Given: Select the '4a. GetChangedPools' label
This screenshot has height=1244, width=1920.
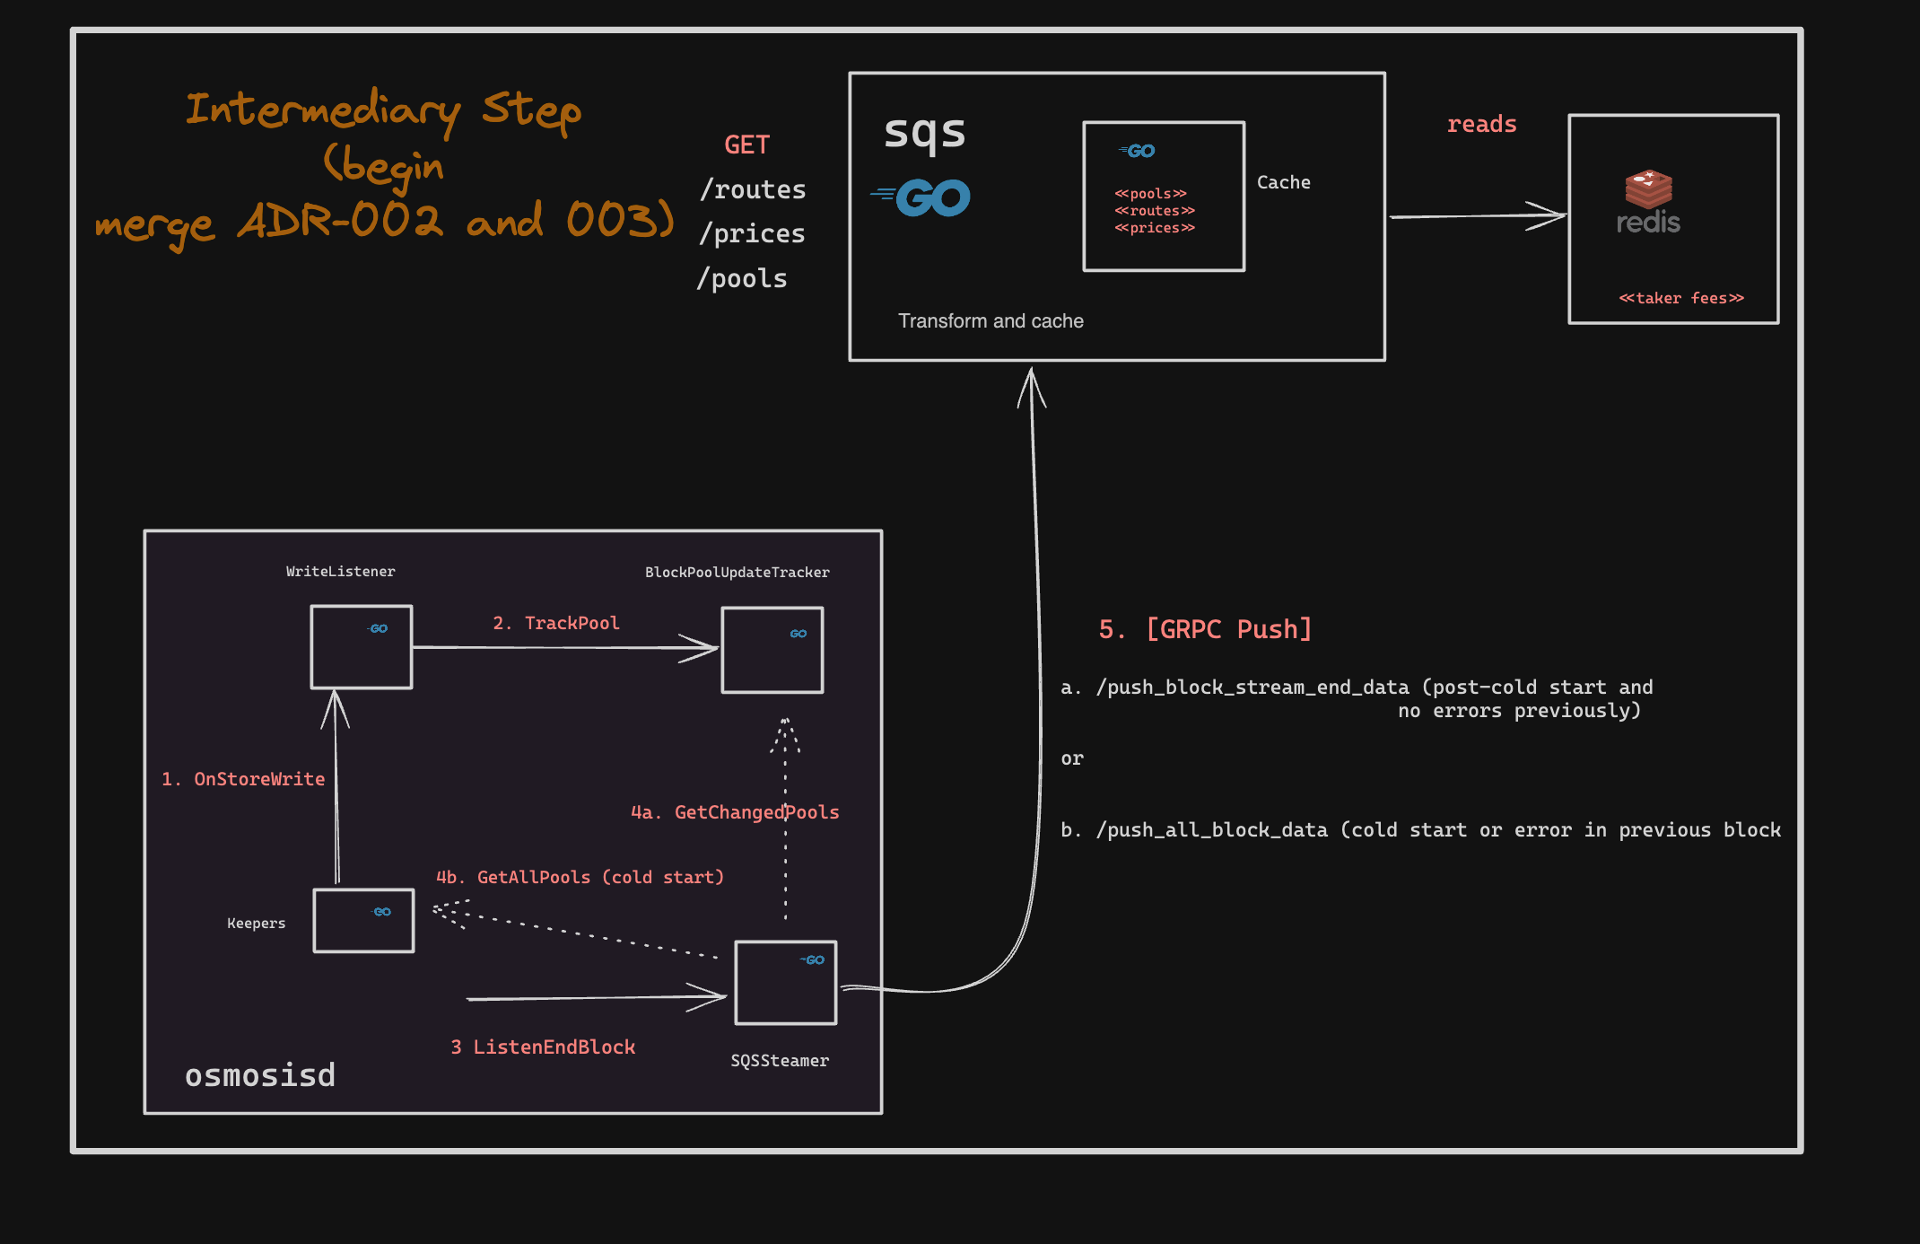Looking at the screenshot, I should pyautogui.click(x=734, y=812).
